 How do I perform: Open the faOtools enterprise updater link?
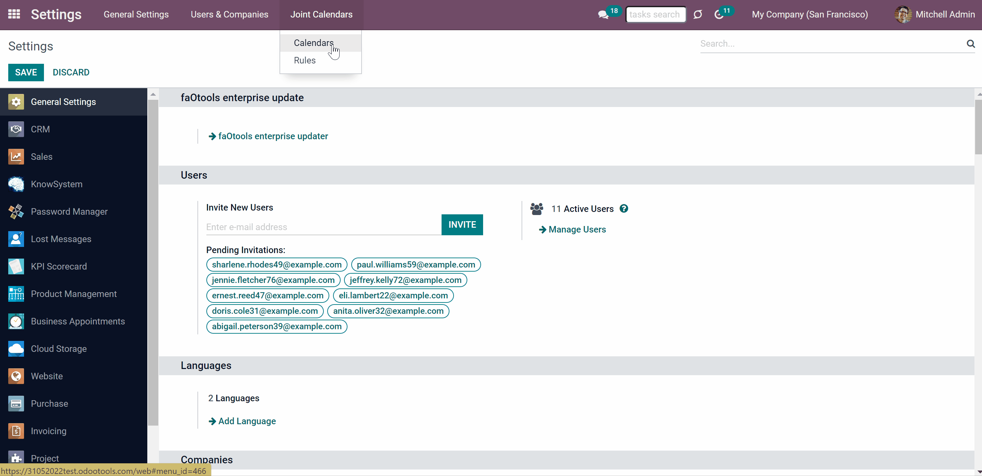(269, 136)
